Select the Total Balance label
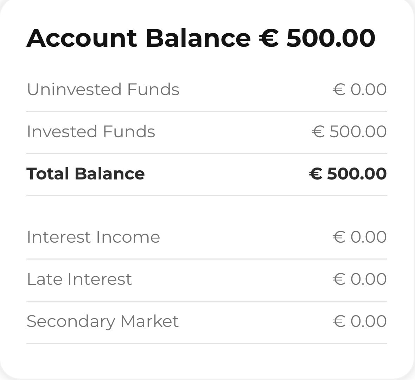 [x=86, y=173]
